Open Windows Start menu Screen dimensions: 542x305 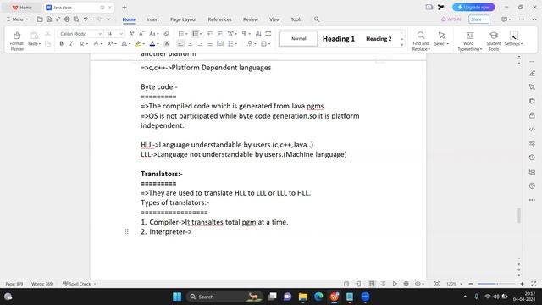(177, 297)
